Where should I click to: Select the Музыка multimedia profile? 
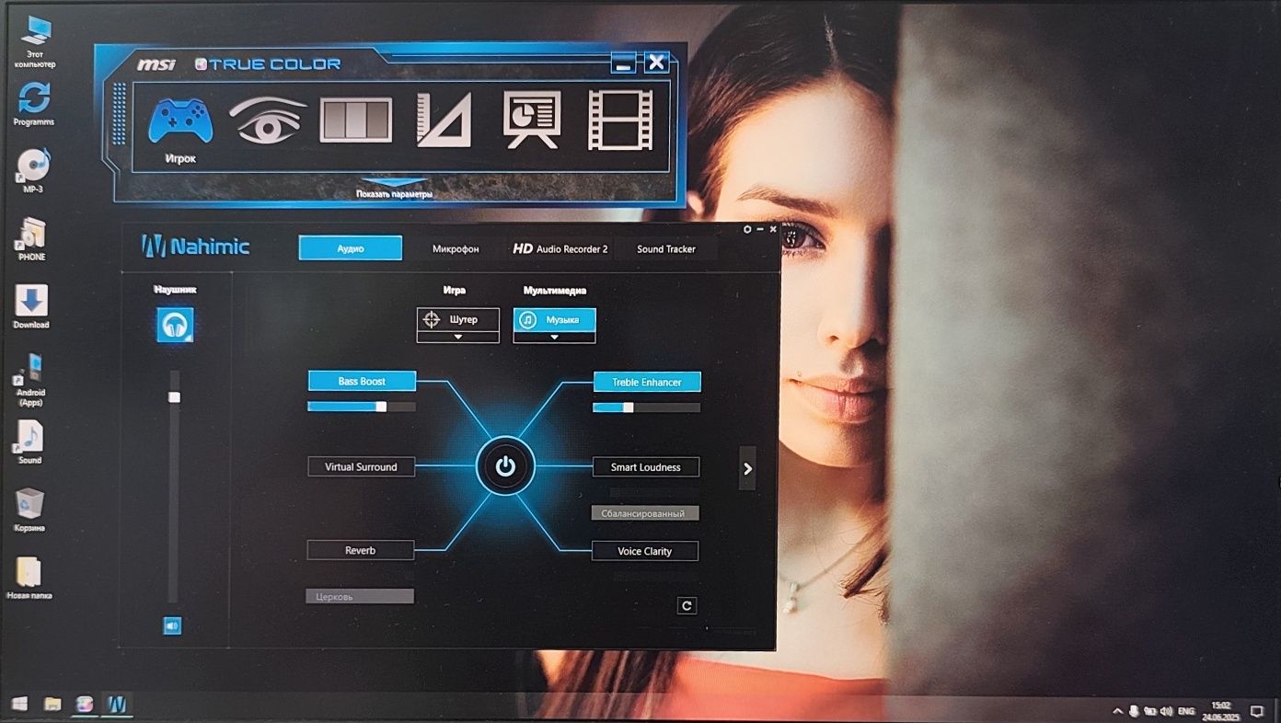(x=554, y=319)
